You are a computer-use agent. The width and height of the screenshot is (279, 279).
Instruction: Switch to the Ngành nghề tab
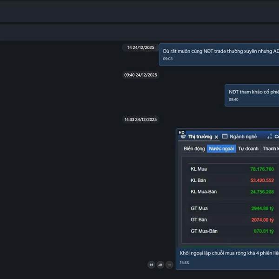(x=243, y=137)
